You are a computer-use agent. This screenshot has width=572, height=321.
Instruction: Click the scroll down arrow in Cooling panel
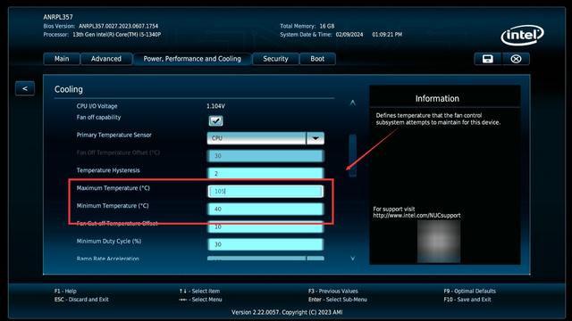353,258
